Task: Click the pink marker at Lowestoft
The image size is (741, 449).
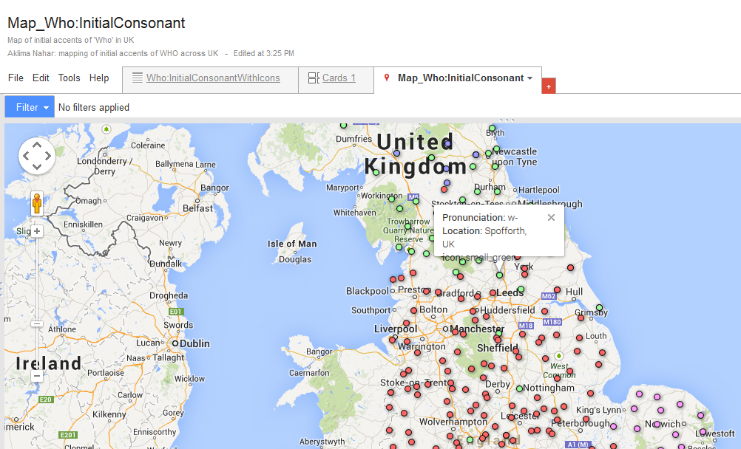Action: (703, 431)
